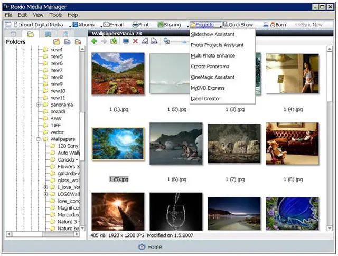This screenshot has height=256, width=338.
Task: Collapse the Wallpapers folder node
Action: click(x=39, y=139)
